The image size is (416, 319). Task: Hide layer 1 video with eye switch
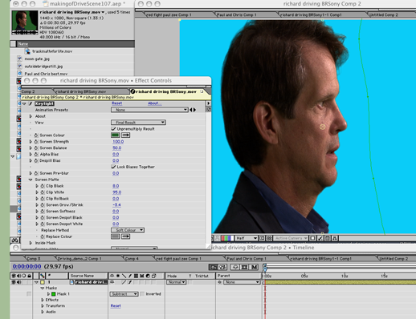pos(13,282)
